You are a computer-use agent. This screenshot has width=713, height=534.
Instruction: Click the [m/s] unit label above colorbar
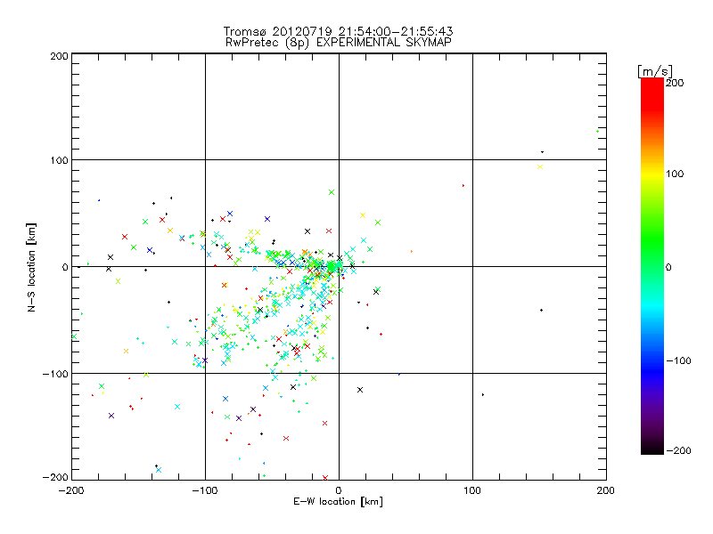(653, 70)
